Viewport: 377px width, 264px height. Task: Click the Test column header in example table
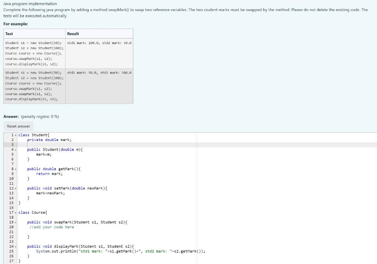(34, 34)
